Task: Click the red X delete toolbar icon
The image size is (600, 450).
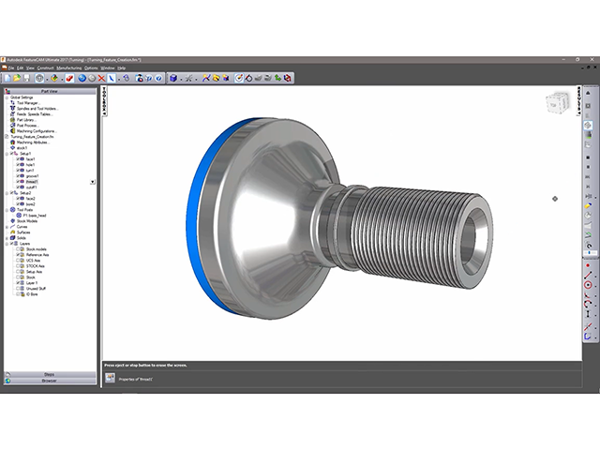Action: pyautogui.click(x=101, y=78)
